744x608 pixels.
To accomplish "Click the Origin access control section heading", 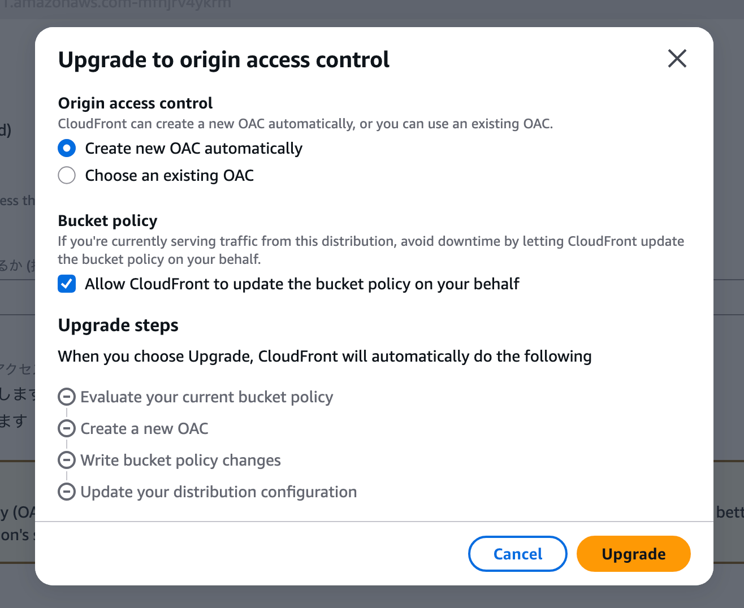I will coord(135,103).
